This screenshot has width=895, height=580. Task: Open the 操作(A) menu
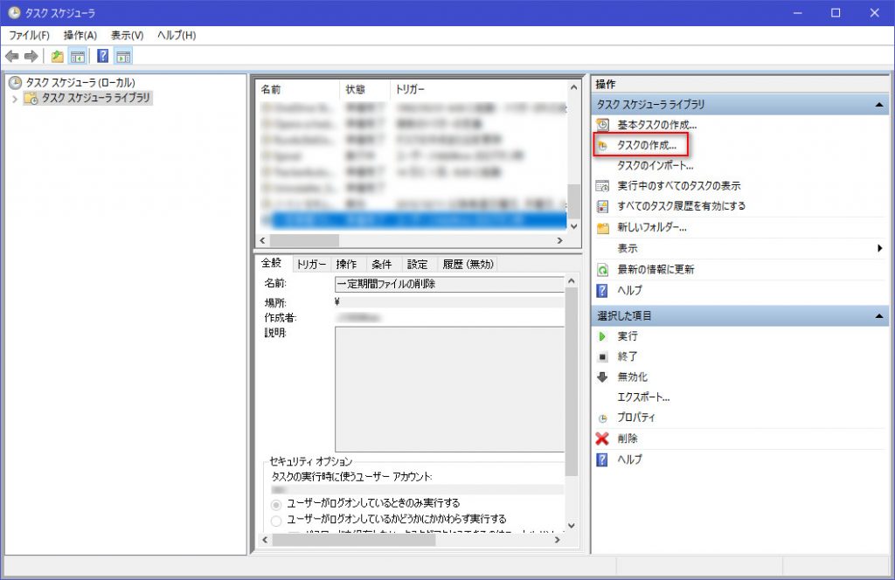click(x=80, y=35)
